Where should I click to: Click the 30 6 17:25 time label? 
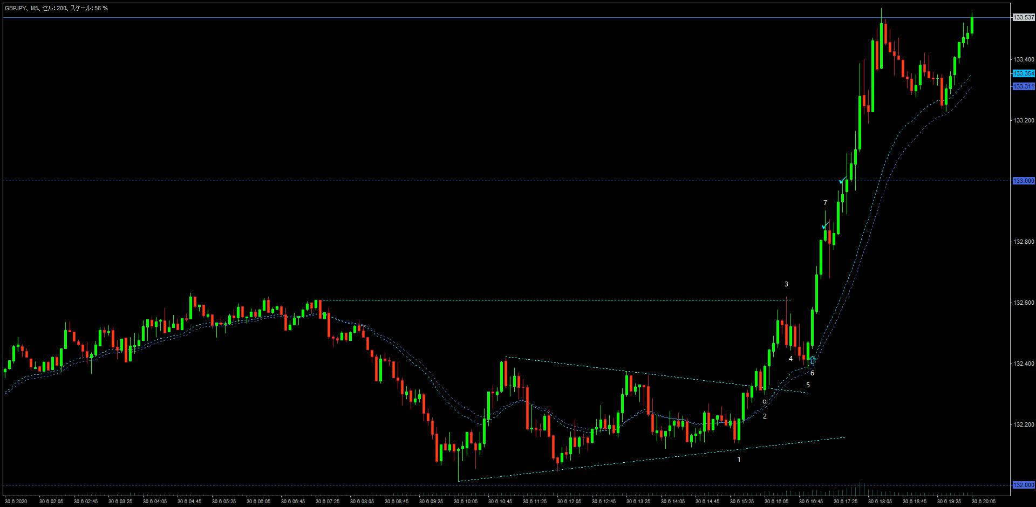pos(846,502)
